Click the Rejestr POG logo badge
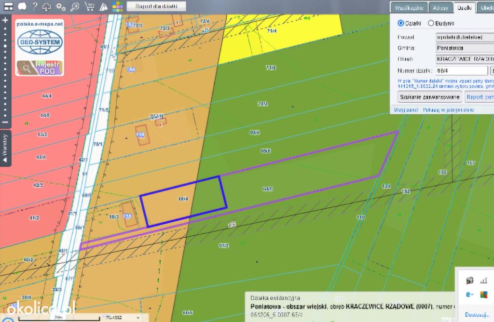This screenshot has height=322, width=494. [x=40, y=67]
